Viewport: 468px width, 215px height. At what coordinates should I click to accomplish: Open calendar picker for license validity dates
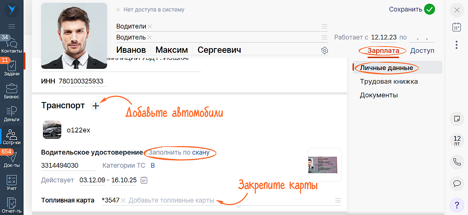coord(144,180)
